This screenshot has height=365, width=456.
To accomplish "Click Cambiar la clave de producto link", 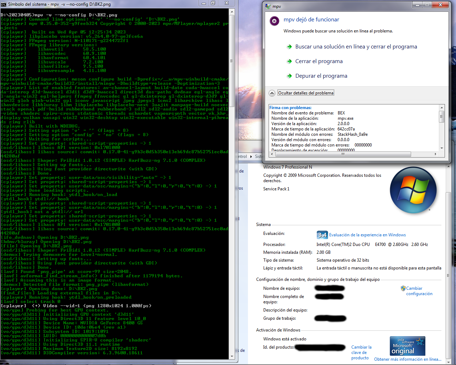I will coord(361,353).
